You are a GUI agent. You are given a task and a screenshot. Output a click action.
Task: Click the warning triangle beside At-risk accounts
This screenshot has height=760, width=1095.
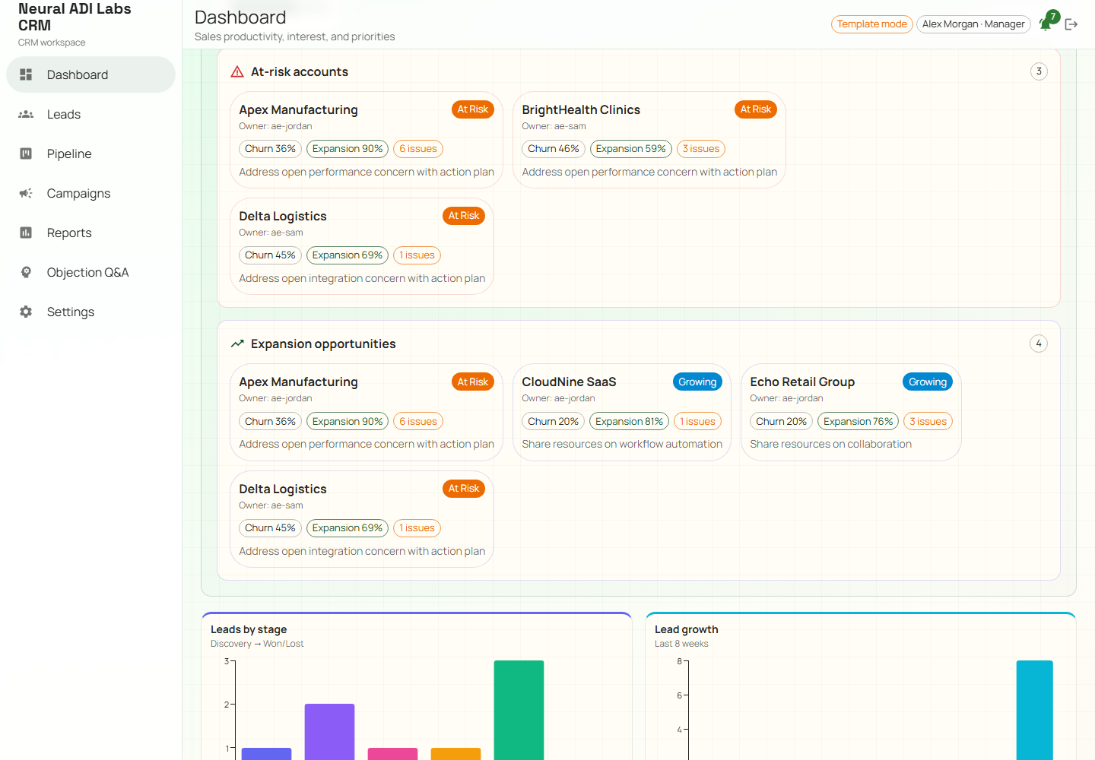237,71
